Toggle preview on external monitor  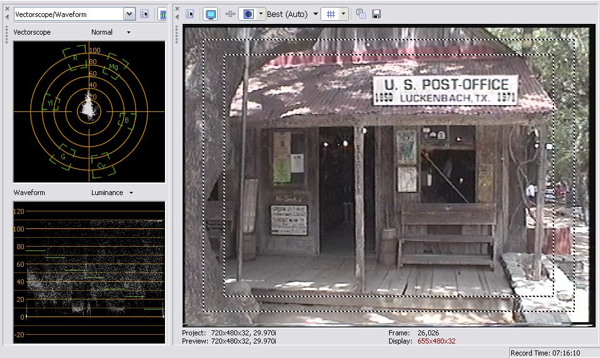pyautogui.click(x=210, y=14)
